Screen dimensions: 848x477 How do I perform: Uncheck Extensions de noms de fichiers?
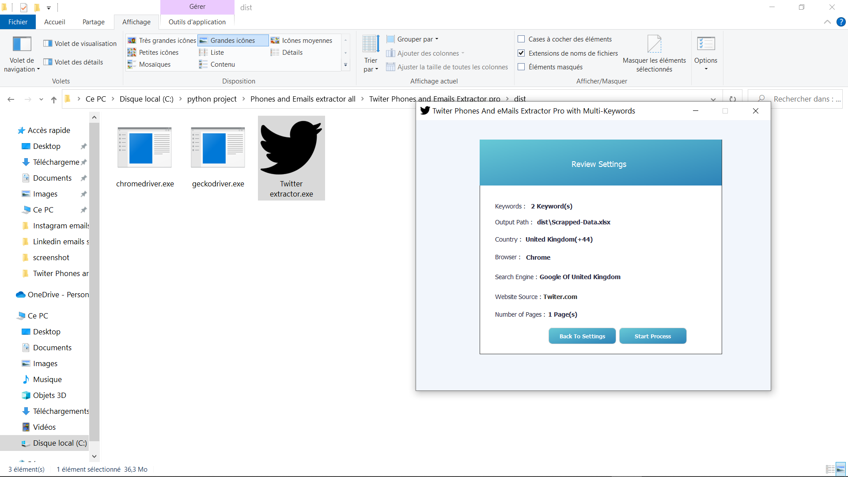click(x=521, y=53)
